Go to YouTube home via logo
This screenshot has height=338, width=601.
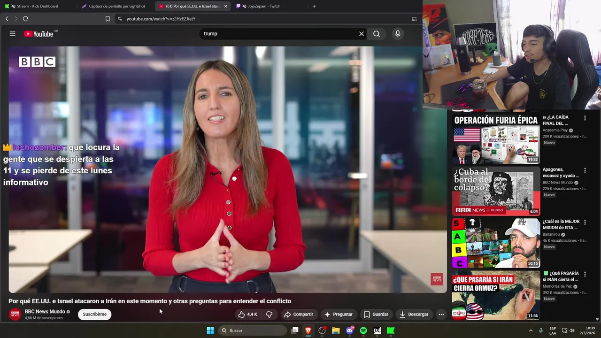(x=39, y=34)
